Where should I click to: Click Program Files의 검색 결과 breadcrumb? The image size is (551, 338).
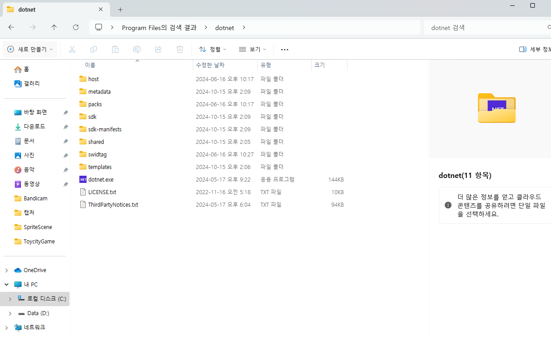tap(159, 27)
